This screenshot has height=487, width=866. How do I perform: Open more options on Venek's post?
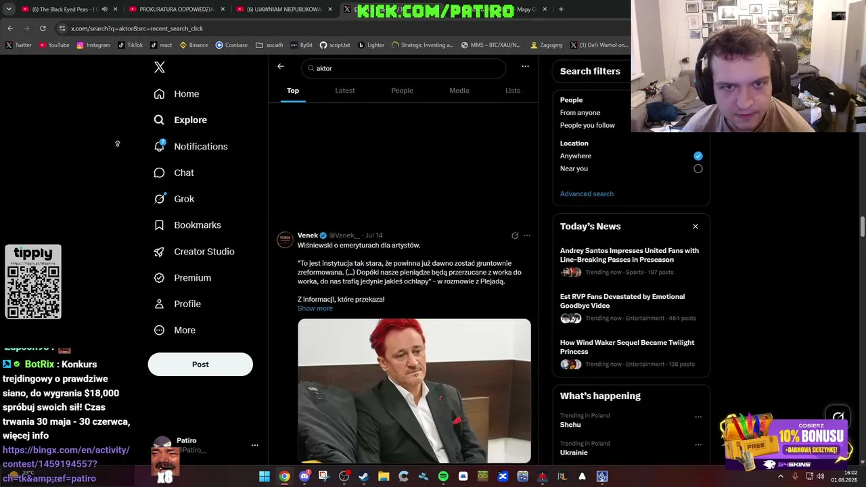pos(527,235)
